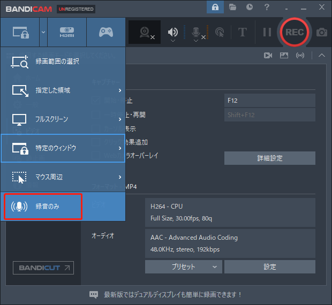332x305 pixels.
Task: Click the Shift+F12 hotkey field
Action: (x=270, y=115)
